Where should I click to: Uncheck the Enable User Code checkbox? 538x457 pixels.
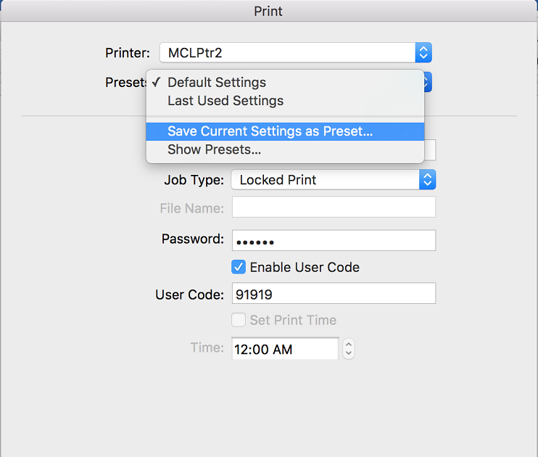tap(239, 267)
